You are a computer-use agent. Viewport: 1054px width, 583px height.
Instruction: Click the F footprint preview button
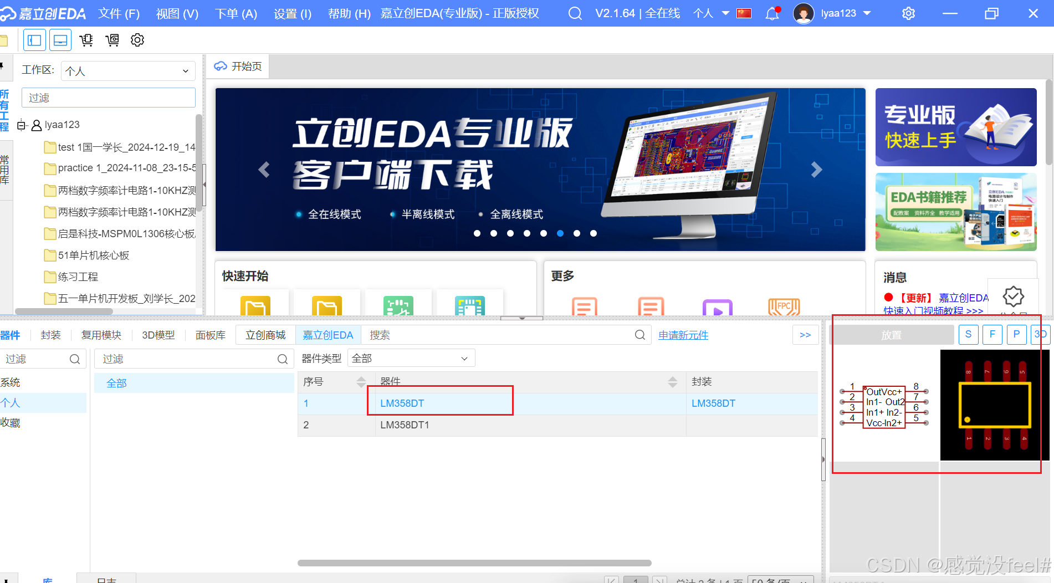992,334
